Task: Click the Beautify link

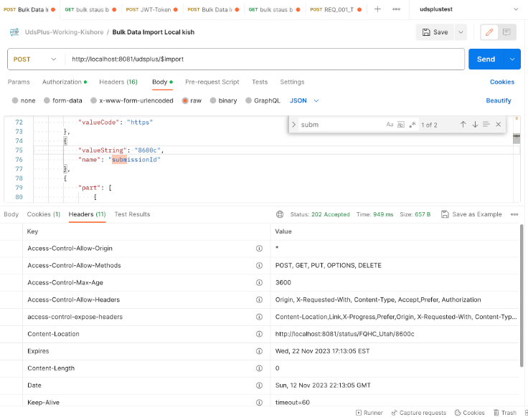Action: coord(499,100)
